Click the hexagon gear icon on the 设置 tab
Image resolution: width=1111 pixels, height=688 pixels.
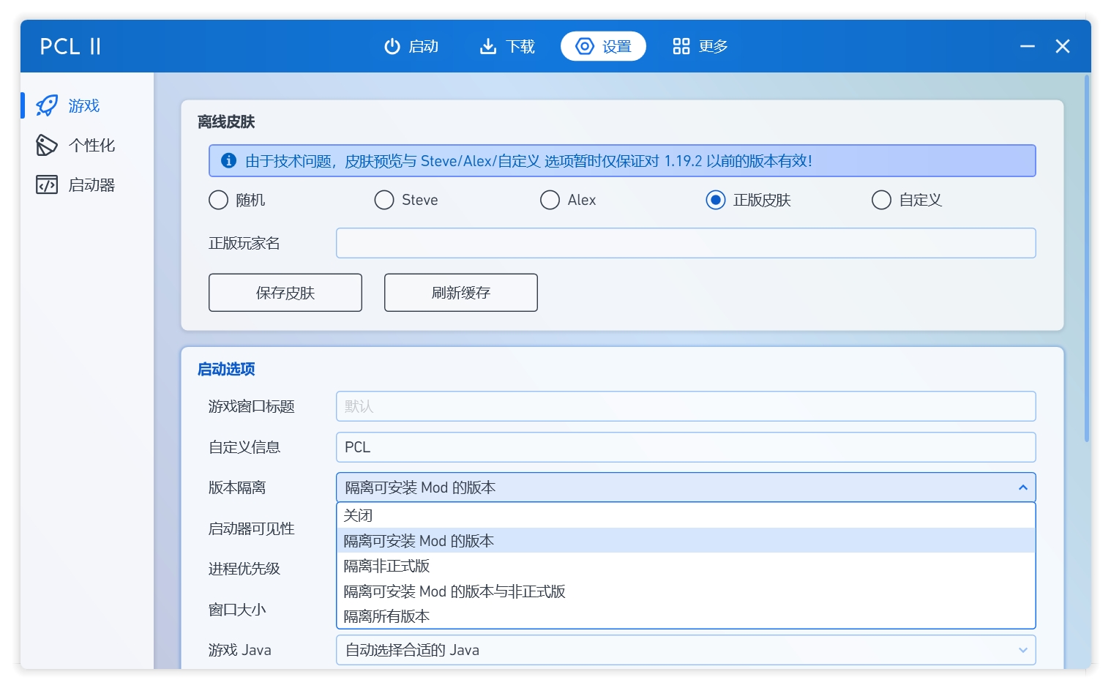point(585,46)
